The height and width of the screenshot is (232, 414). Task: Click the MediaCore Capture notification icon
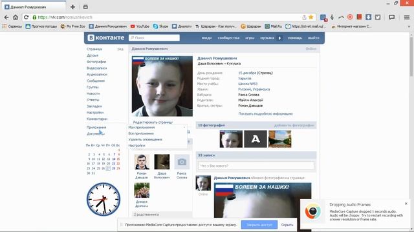[x=313, y=211]
